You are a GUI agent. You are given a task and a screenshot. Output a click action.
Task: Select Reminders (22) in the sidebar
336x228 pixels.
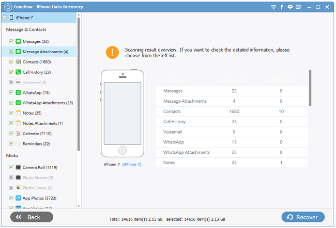36,144
